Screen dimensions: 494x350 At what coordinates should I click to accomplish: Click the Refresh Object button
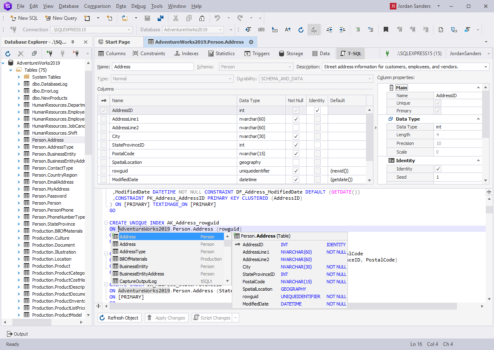[120, 318]
